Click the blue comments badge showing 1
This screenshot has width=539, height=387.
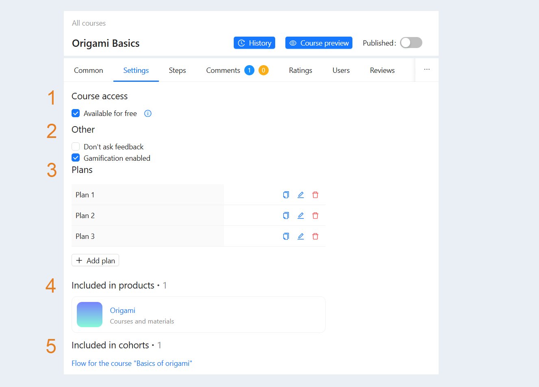tap(250, 70)
